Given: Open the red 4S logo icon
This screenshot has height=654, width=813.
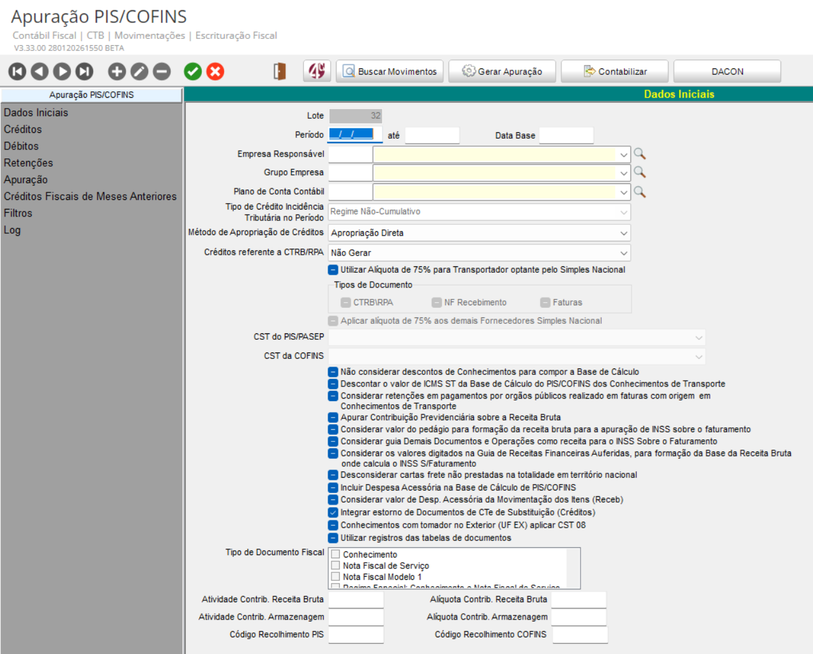Looking at the screenshot, I should coord(317,71).
